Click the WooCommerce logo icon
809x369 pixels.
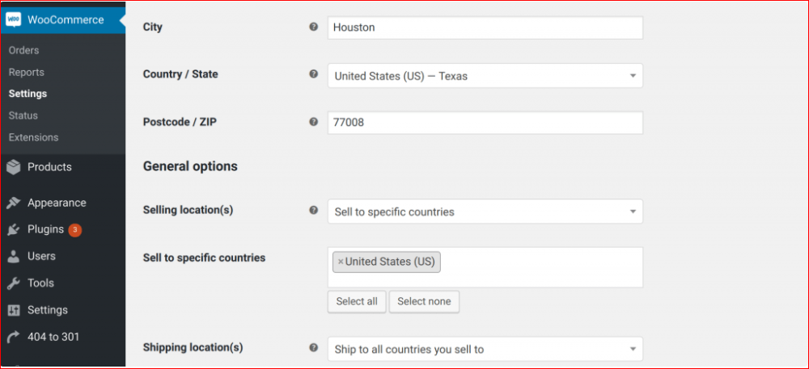[x=13, y=19]
